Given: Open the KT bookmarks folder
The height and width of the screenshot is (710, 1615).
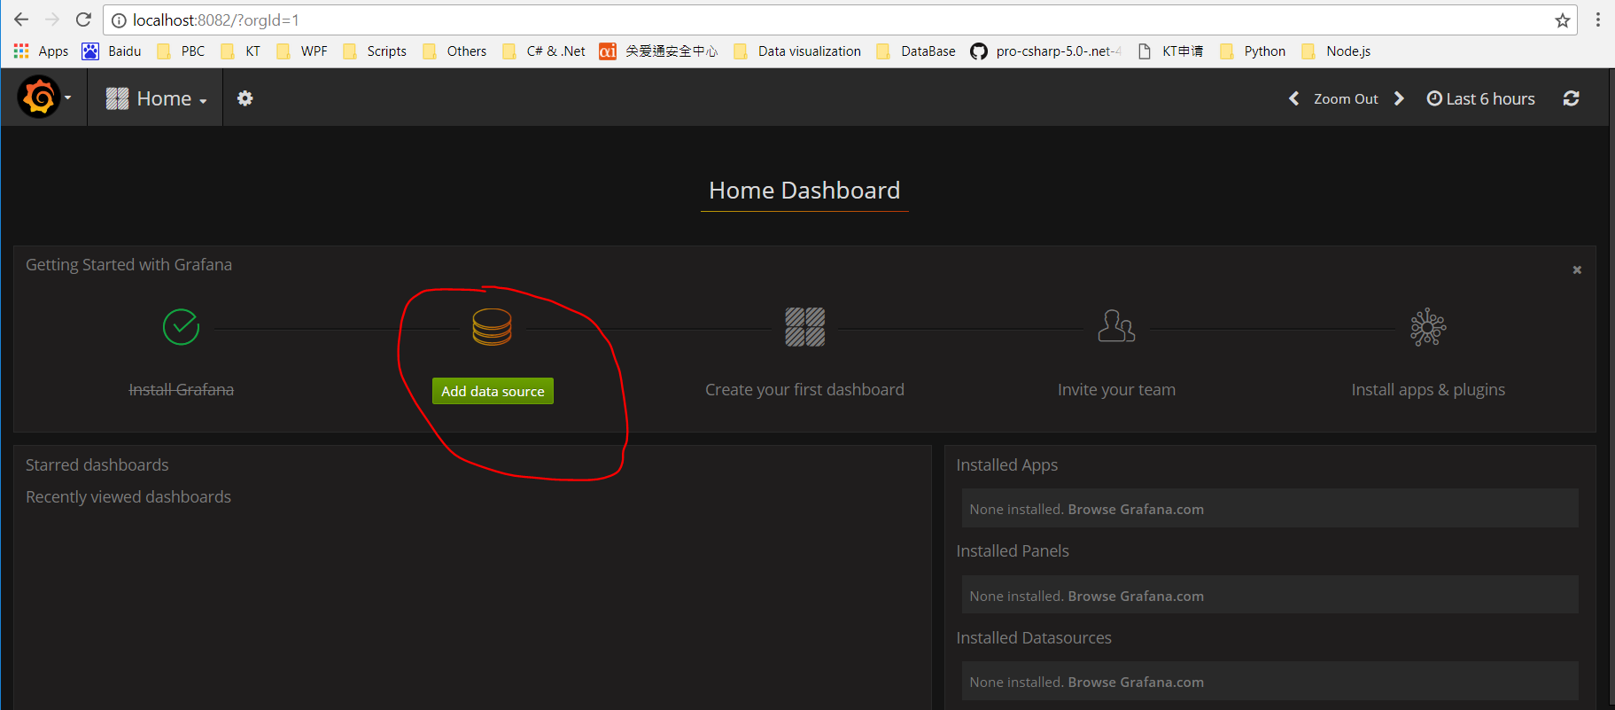Looking at the screenshot, I should [241, 51].
